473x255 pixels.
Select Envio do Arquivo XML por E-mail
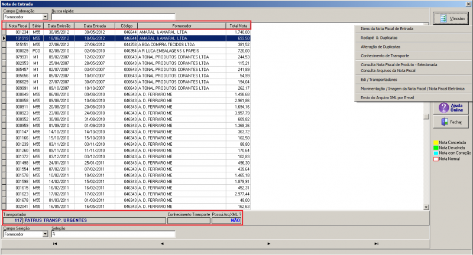pos(387,97)
